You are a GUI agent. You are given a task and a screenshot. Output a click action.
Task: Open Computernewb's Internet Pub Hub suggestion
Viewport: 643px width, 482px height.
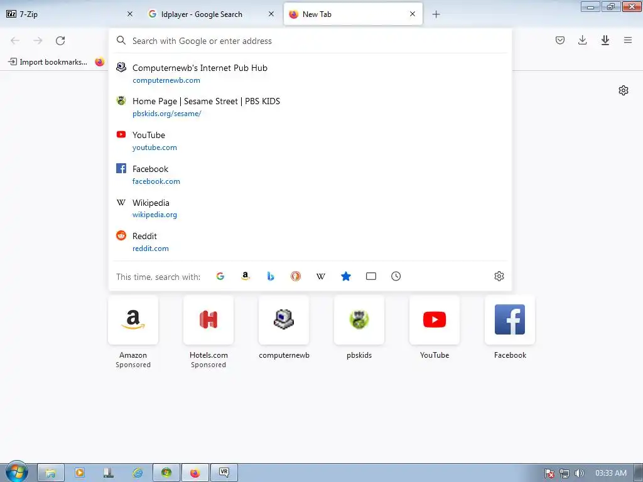click(x=310, y=74)
